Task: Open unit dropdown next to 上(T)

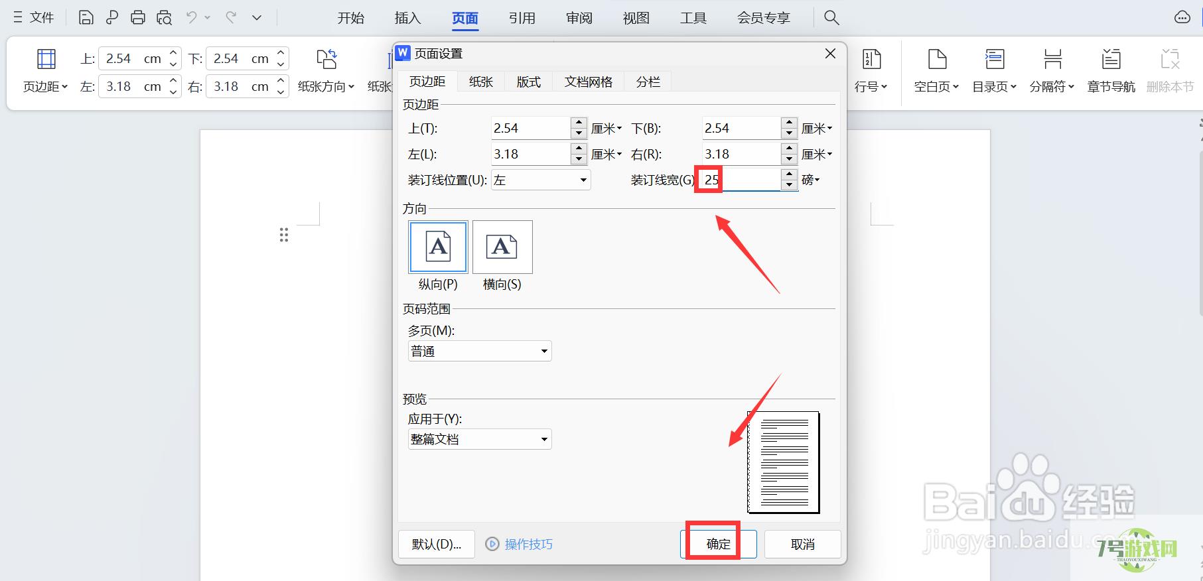Action: click(606, 129)
